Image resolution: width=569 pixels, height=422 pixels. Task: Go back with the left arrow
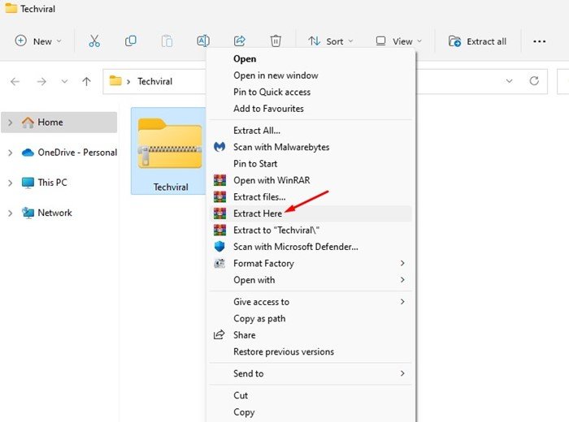(x=15, y=81)
